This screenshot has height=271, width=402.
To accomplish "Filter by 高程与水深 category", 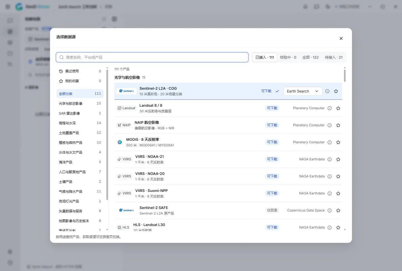I will [x=80, y=123].
